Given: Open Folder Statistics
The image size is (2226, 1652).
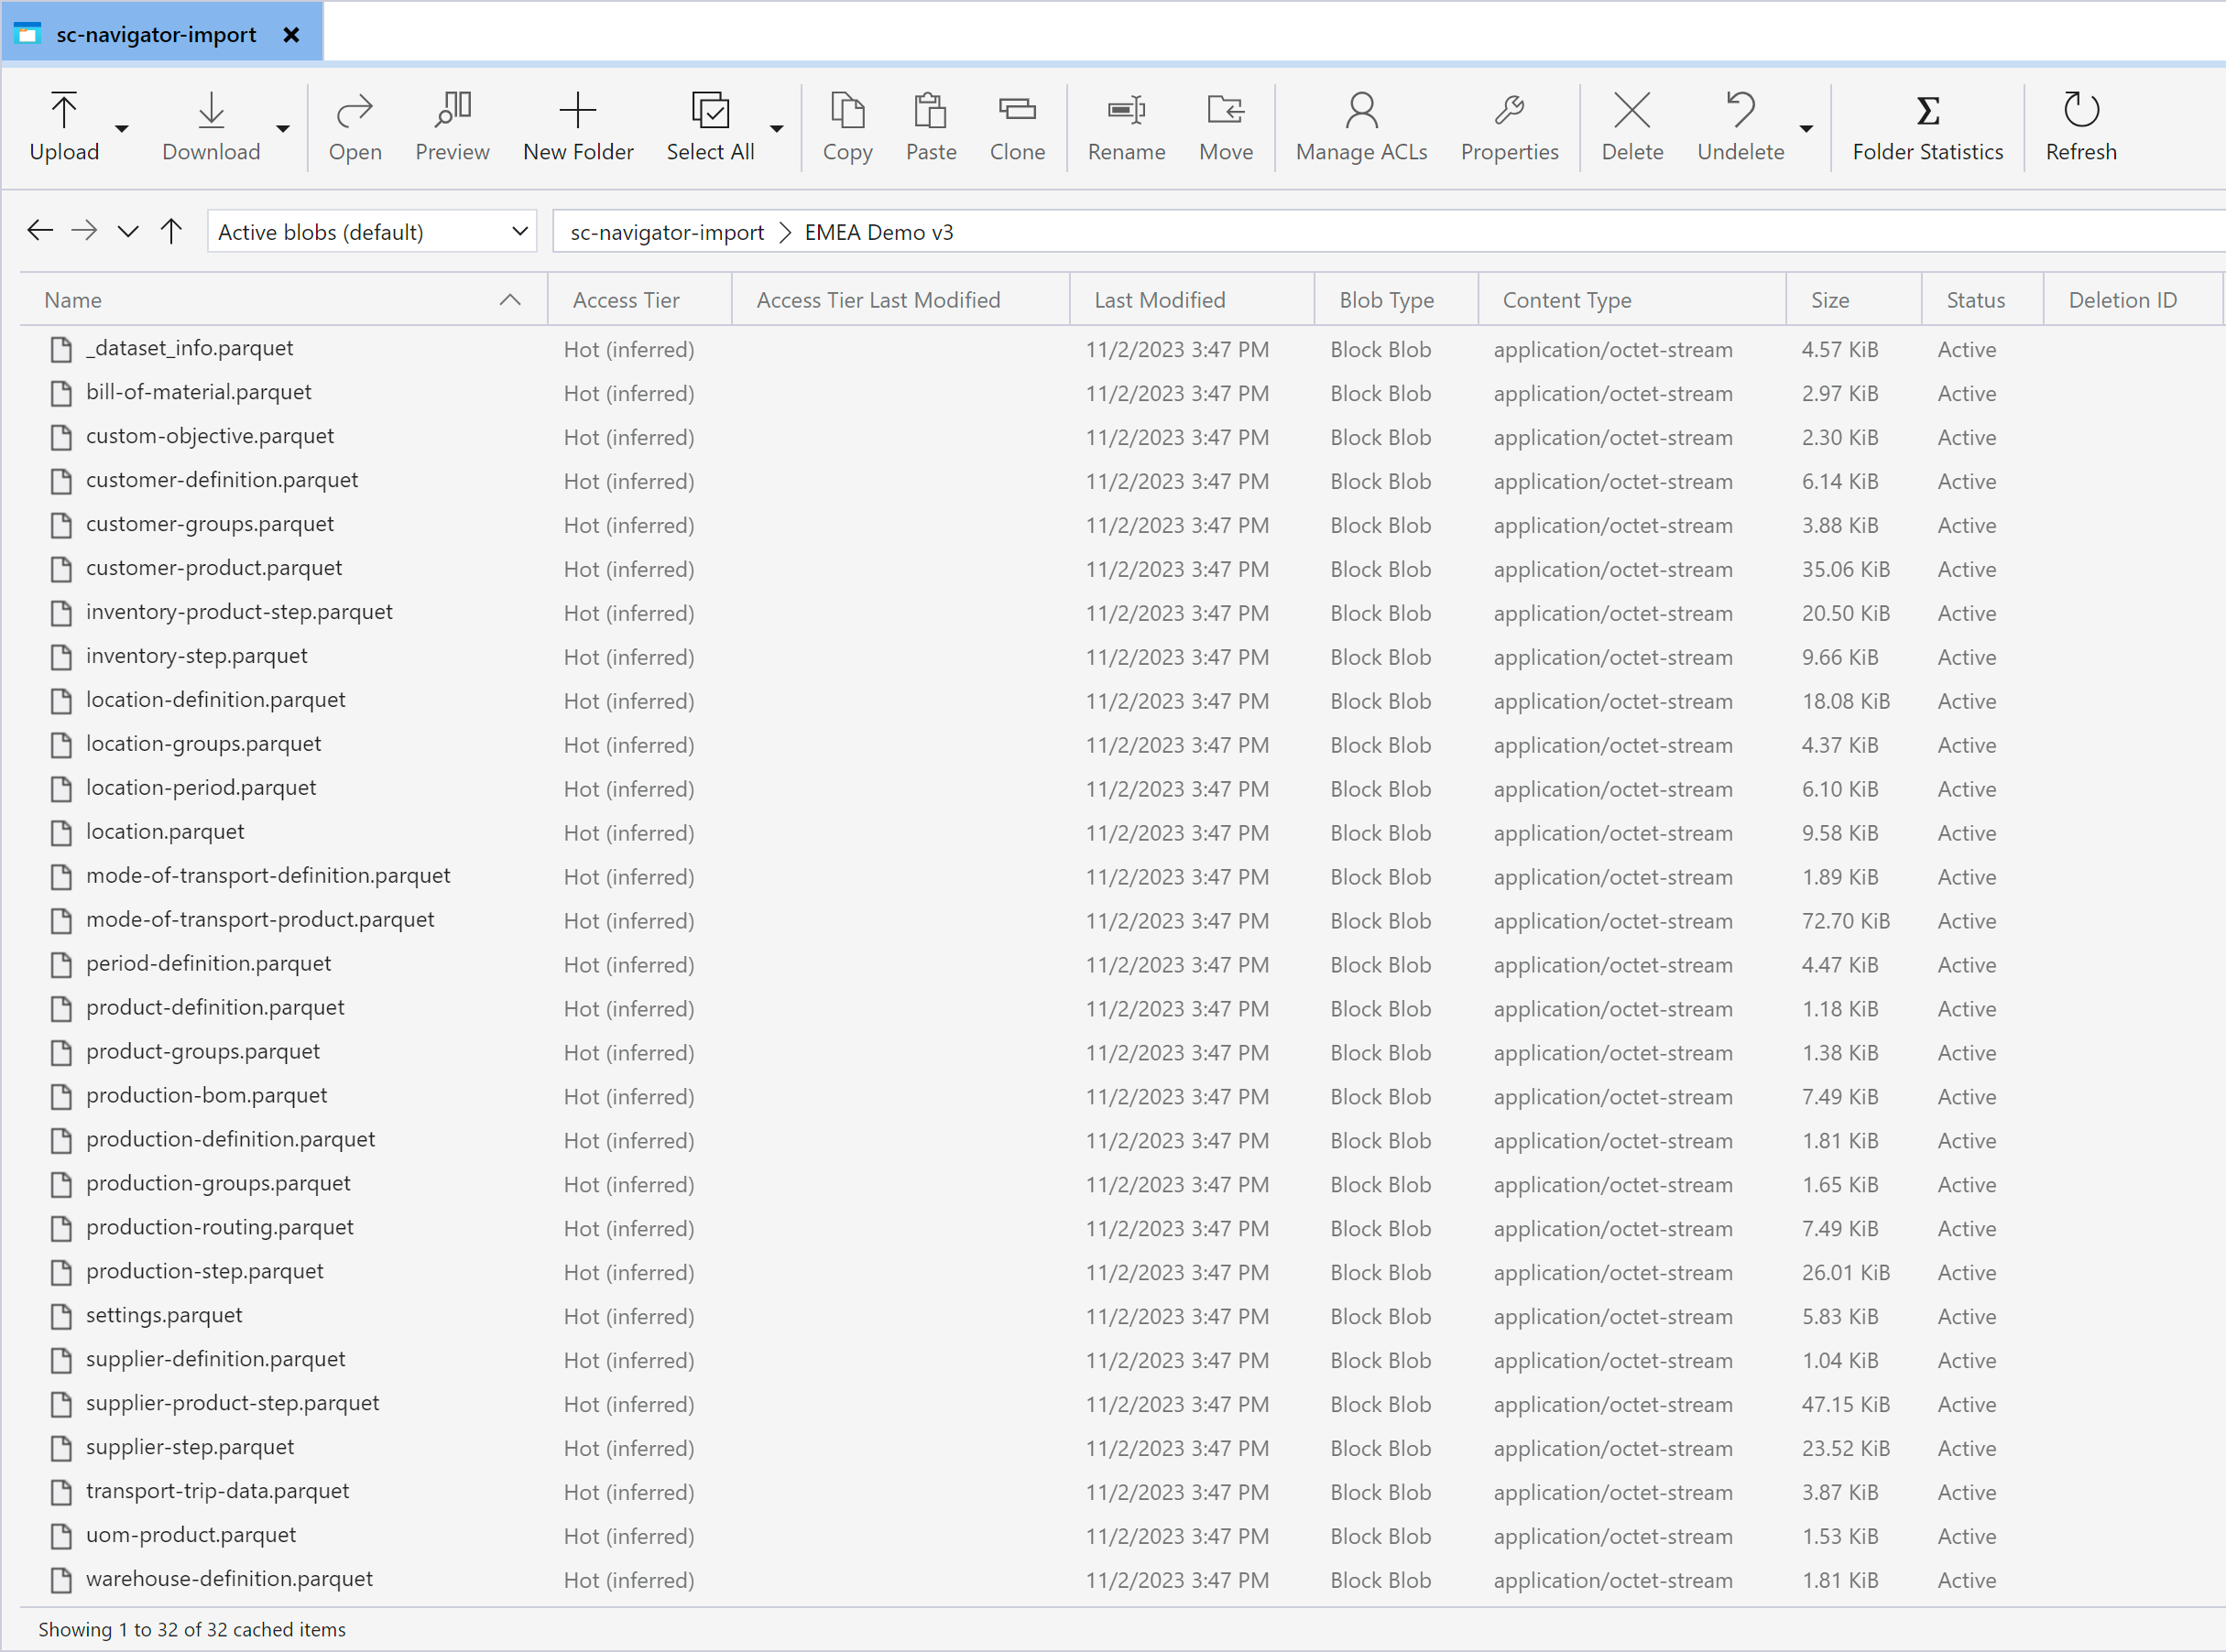Looking at the screenshot, I should pyautogui.click(x=1928, y=126).
